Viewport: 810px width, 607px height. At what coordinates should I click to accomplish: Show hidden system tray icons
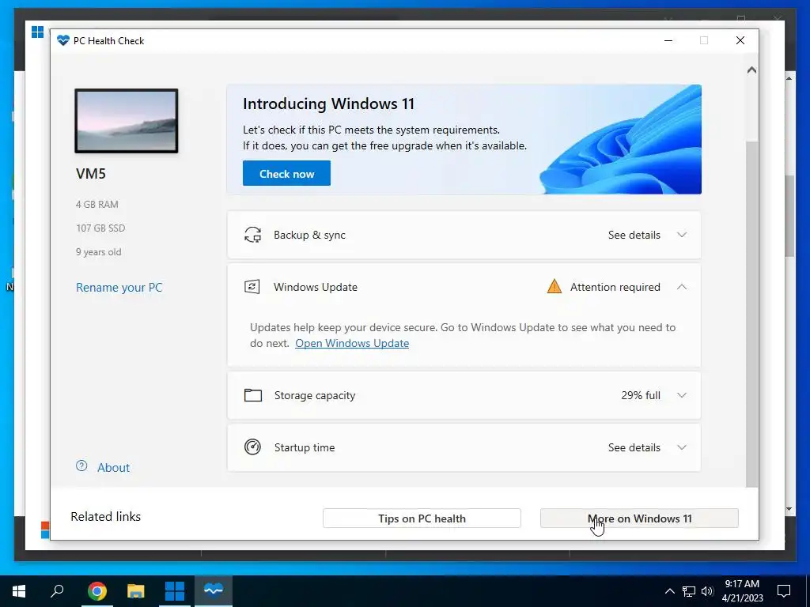pyautogui.click(x=669, y=591)
